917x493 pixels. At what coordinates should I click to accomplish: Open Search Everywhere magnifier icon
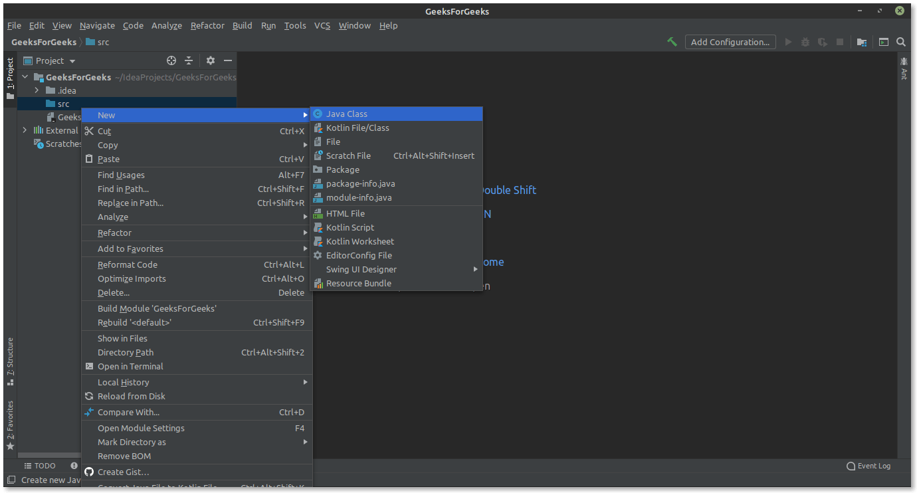pyautogui.click(x=901, y=41)
